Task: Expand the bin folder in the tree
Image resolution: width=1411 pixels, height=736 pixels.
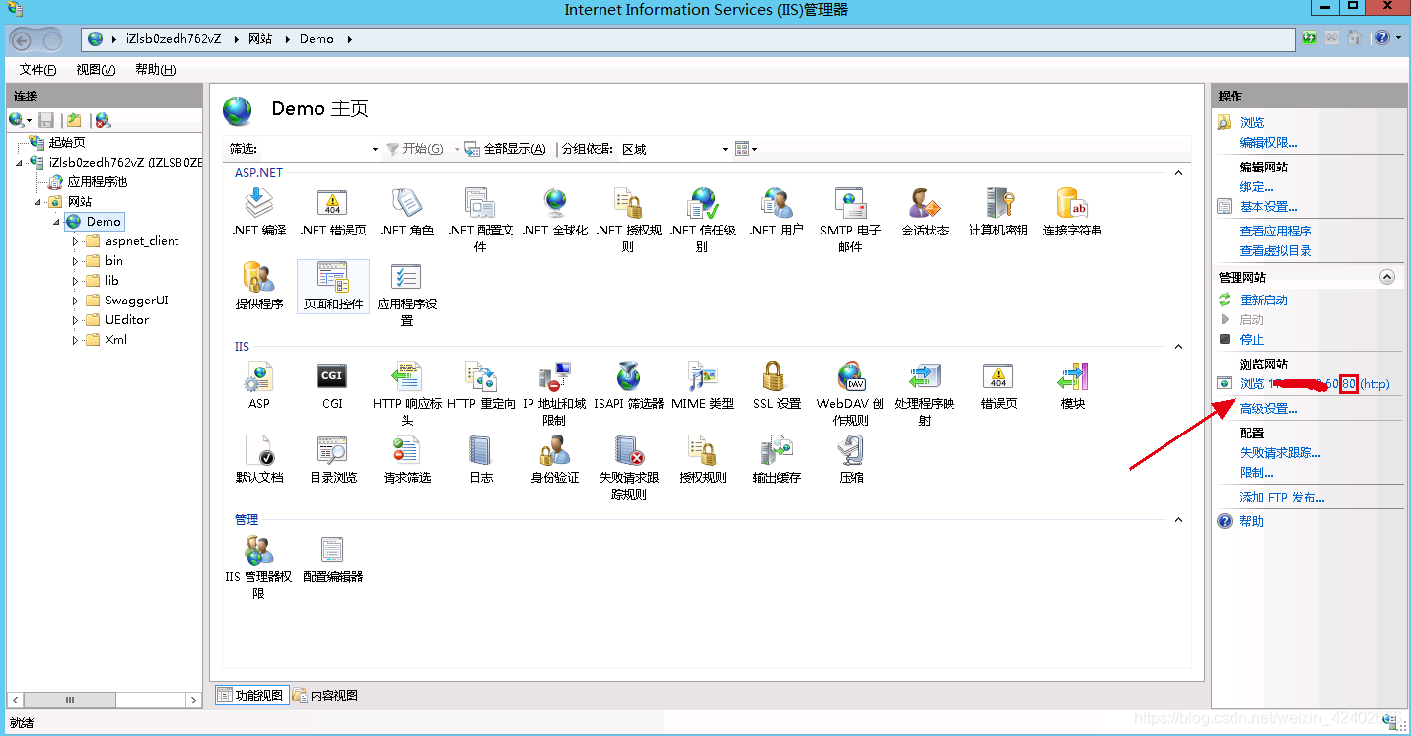Action: coord(78,260)
